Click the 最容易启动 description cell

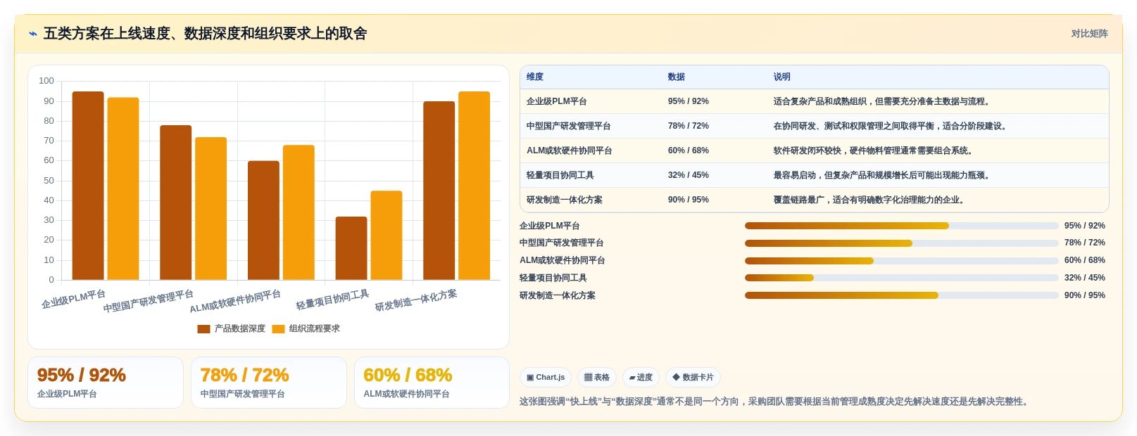click(883, 176)
